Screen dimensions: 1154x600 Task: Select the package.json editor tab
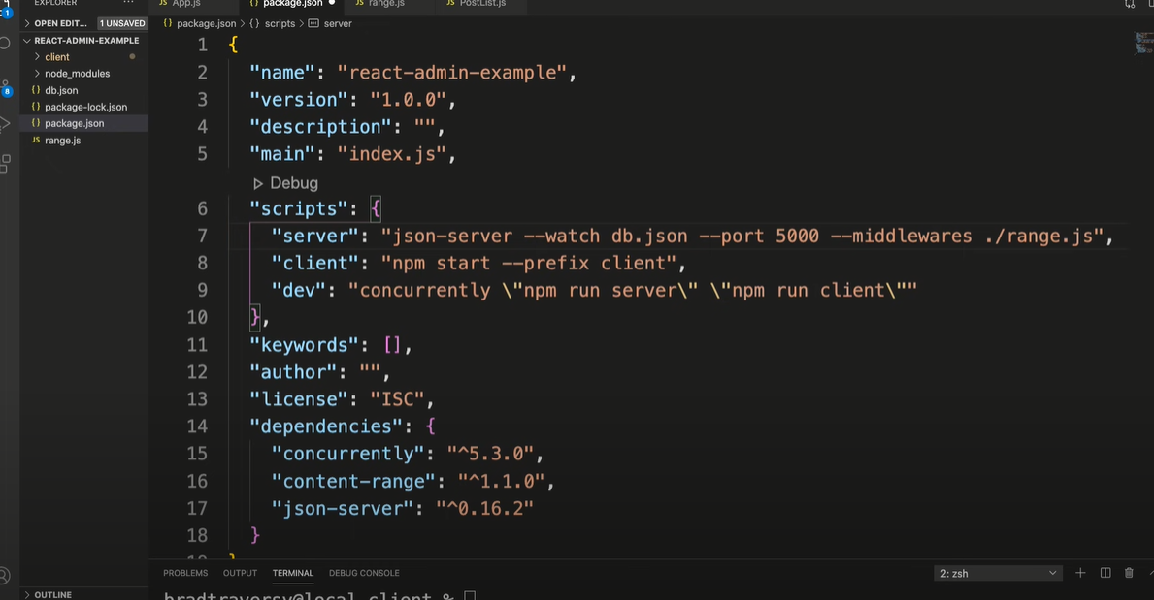292,4
